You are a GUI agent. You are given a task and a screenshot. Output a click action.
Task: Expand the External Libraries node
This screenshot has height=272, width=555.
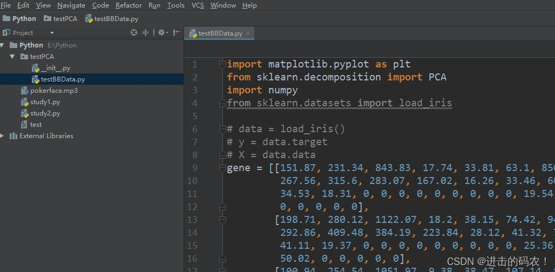pyautogui.click(x=2, y=135)
